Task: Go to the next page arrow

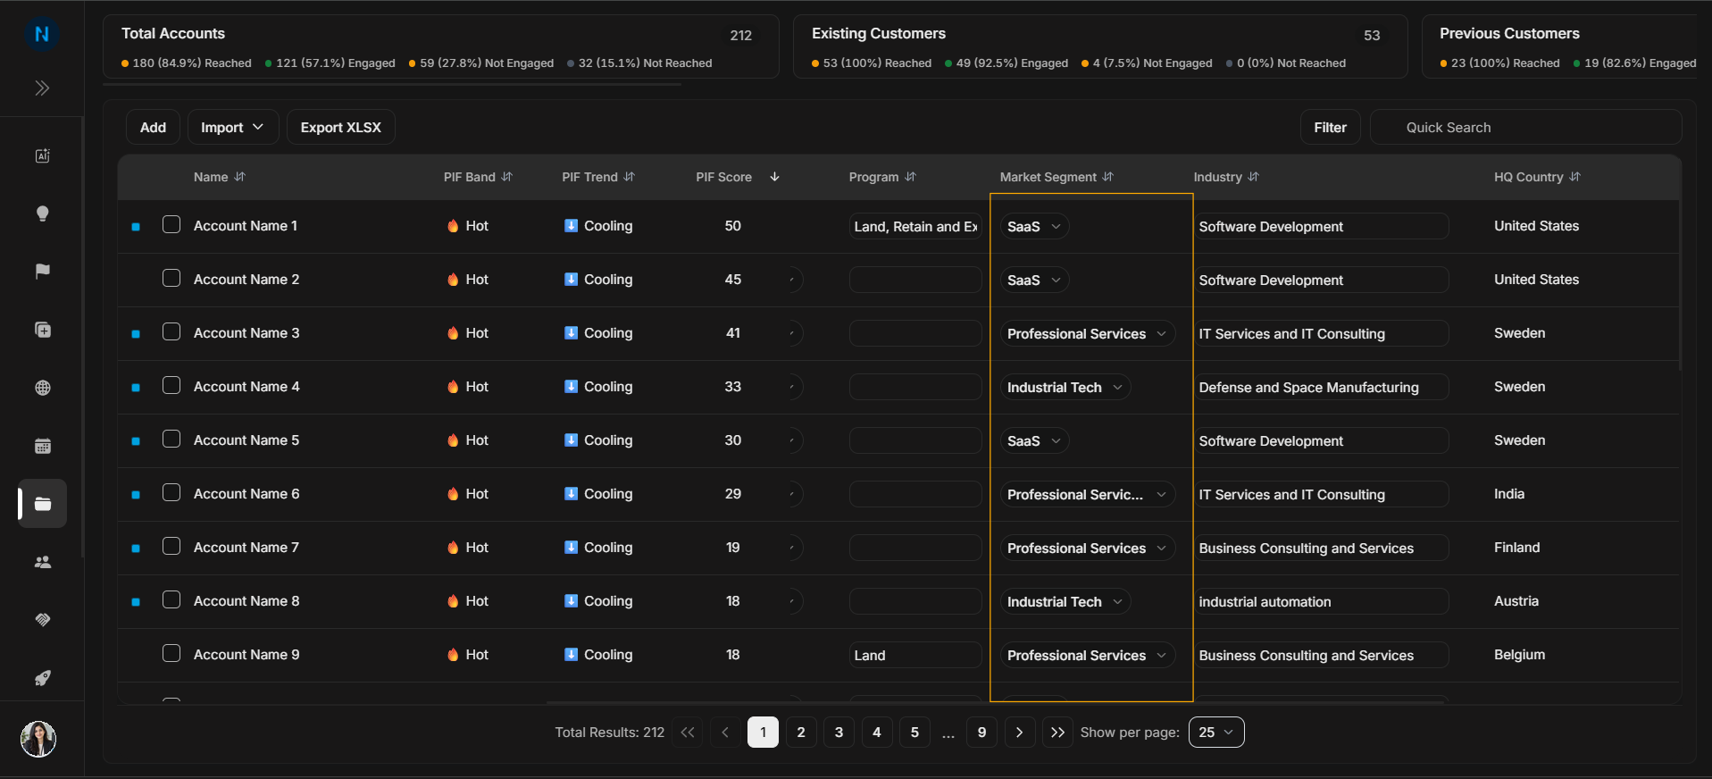Action: (x=1019, y=732)
